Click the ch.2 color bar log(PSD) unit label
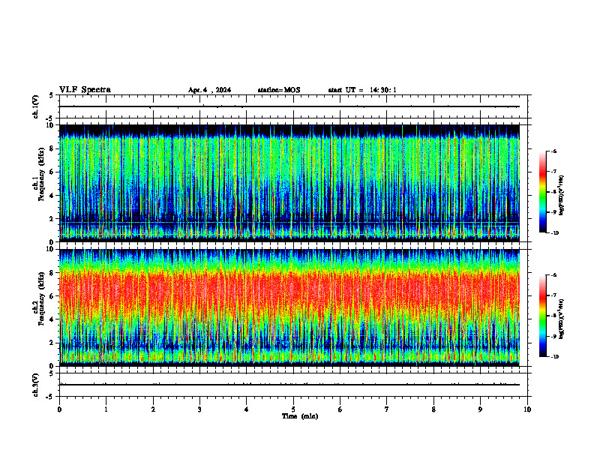Screen dimensions: 594x459 pyautogui.click(x=562, y=319)
